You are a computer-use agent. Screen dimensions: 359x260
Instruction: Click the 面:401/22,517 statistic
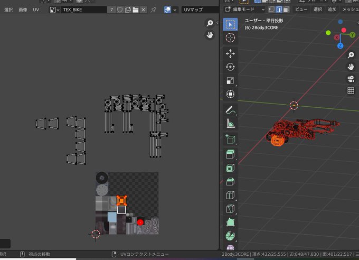[x=337, y=254]
